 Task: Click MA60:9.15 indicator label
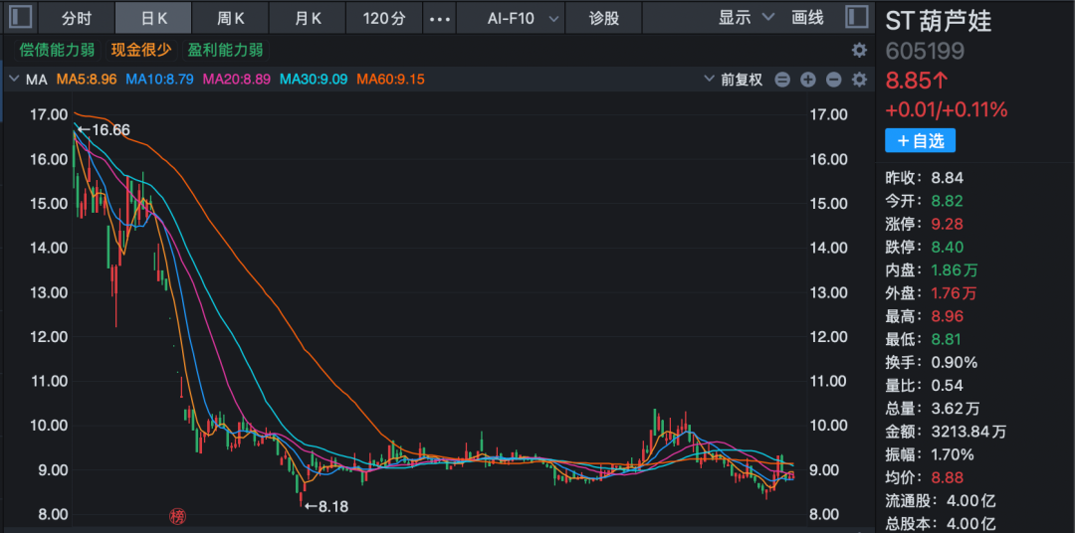(x=391, y=80)
